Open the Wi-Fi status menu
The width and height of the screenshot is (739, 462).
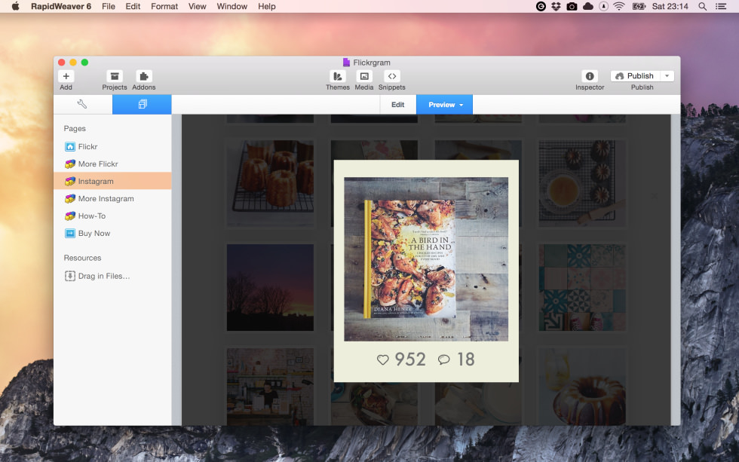coord(619,6)
